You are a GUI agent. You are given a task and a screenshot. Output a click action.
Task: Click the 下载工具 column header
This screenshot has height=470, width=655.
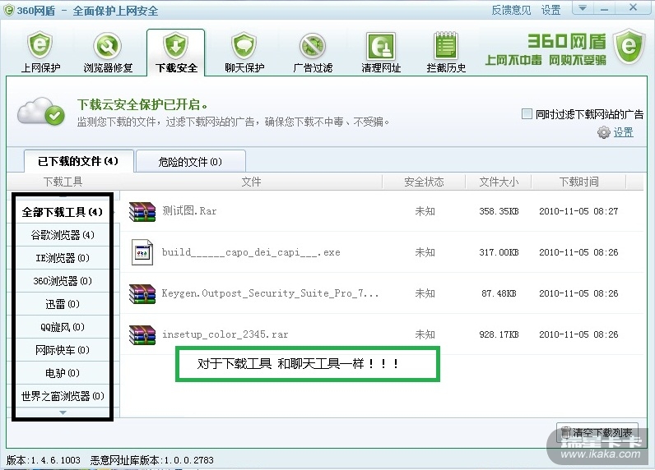[x=63, y=182]
